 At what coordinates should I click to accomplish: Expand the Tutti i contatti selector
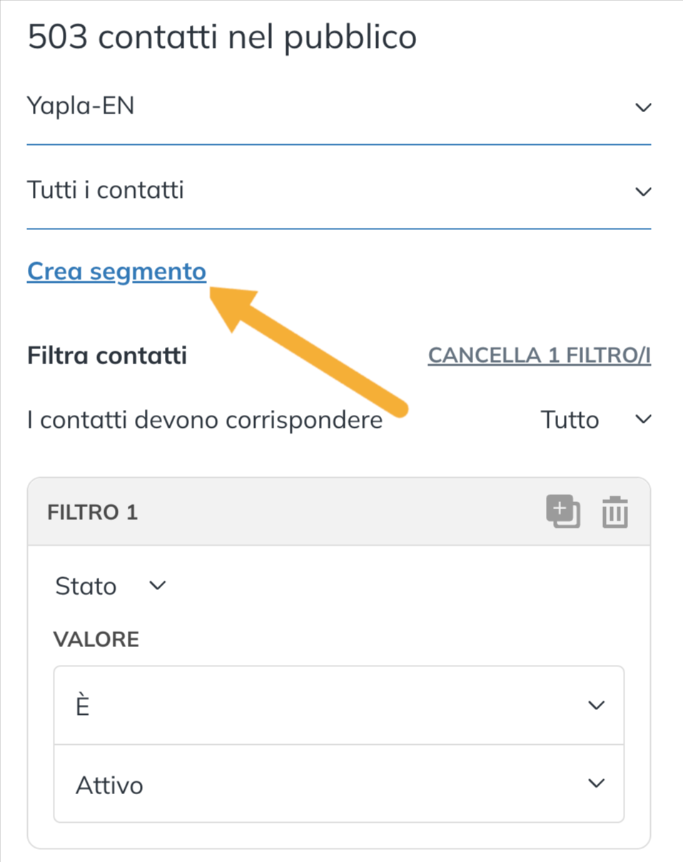(339, 191)
